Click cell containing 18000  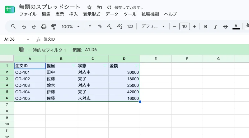124,79
